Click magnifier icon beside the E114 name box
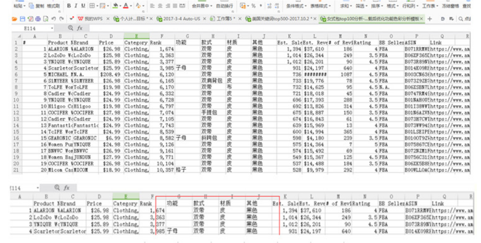 71,28
